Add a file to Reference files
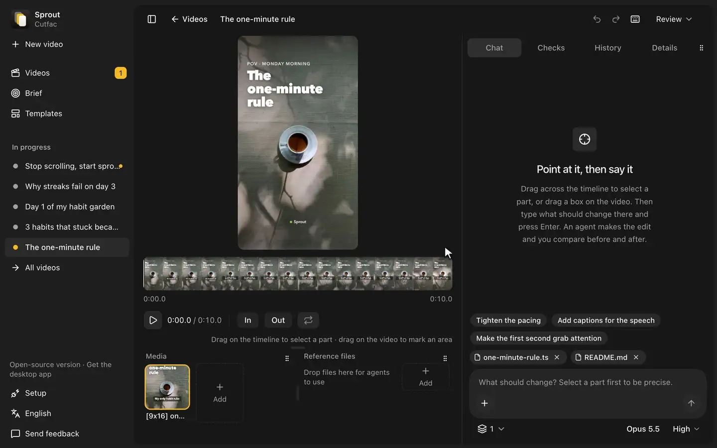Screen dimensions: 717x448 [426, 377]
